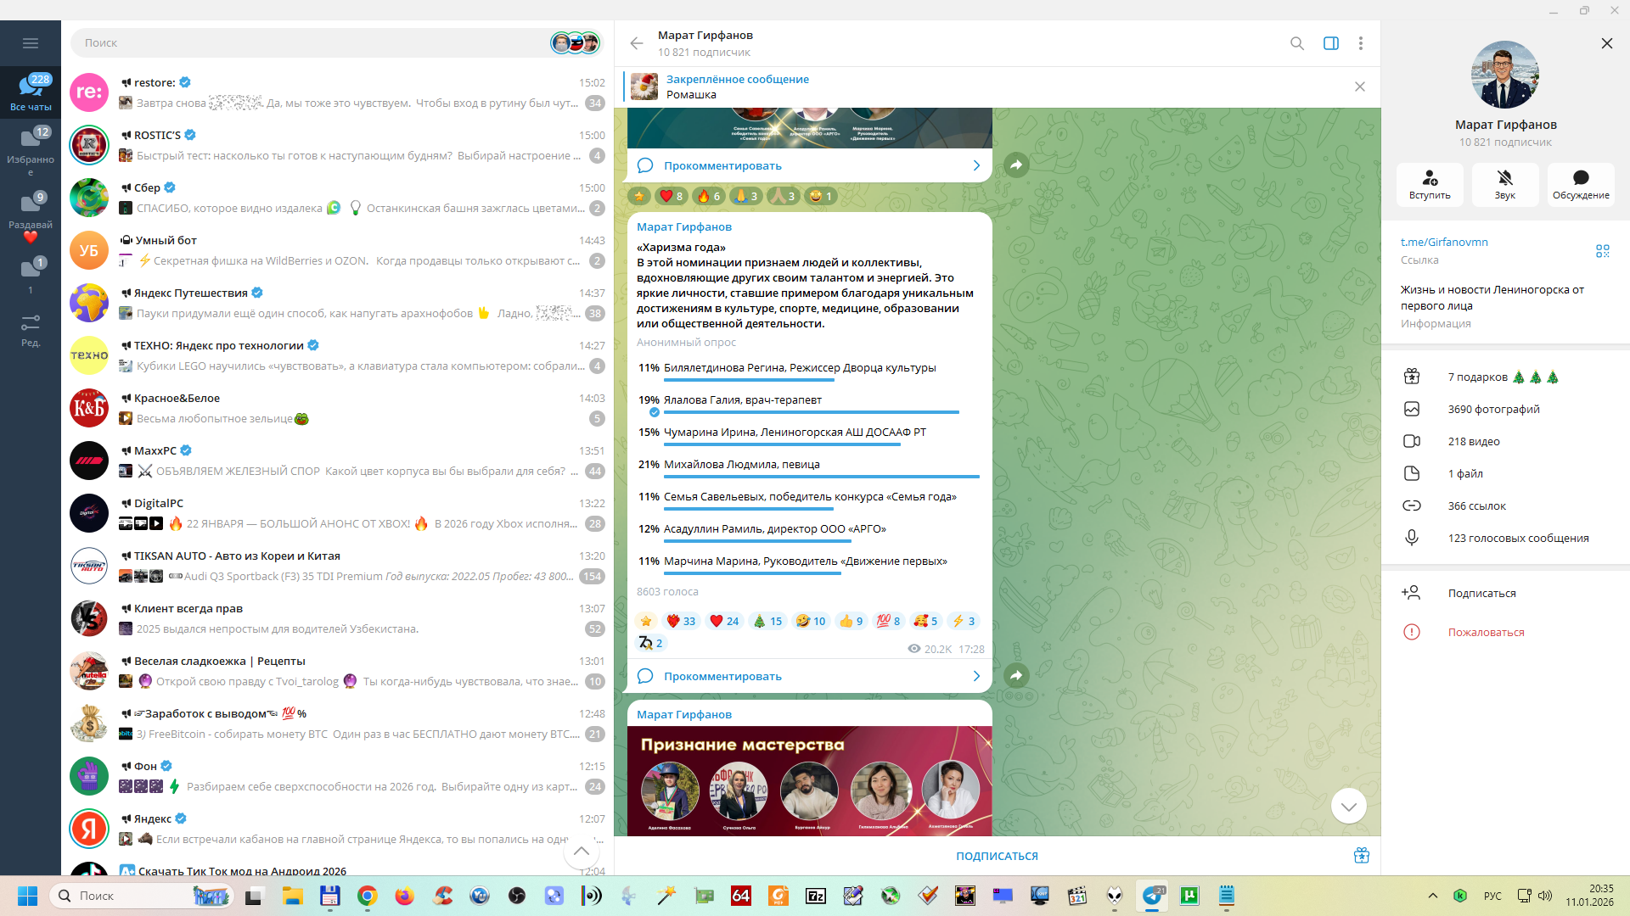
Task: Open the hamburger main menu
Action: click(31, 43)
